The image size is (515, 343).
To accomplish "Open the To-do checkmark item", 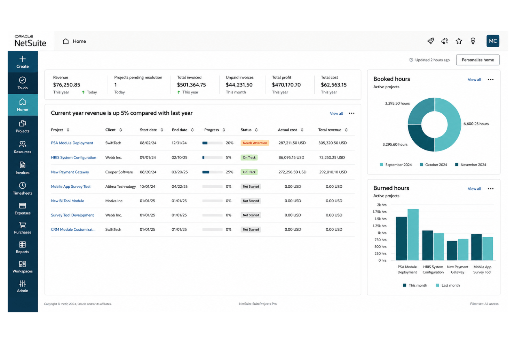I will (x=23, y=83).
